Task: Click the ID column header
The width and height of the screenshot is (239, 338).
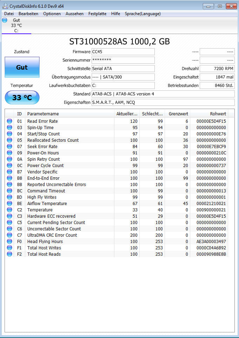Action: tap(19, 114)
